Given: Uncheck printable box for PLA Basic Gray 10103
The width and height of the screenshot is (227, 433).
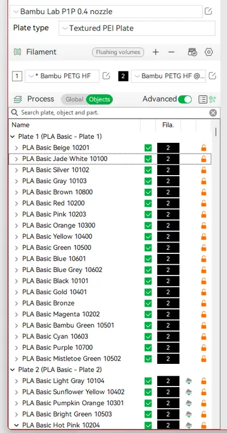Looking at the screenshot, I should coord(148,181).
